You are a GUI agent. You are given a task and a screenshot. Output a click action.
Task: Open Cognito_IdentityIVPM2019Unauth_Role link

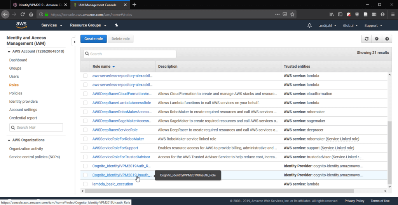[122, 175]
